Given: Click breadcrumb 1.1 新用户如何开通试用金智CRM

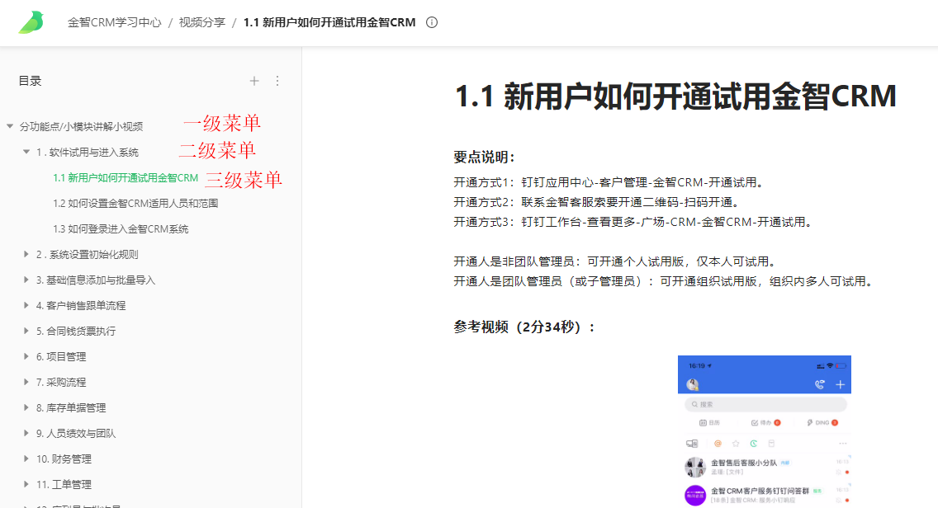Looking at the screenshot, I should coord(329,23).
